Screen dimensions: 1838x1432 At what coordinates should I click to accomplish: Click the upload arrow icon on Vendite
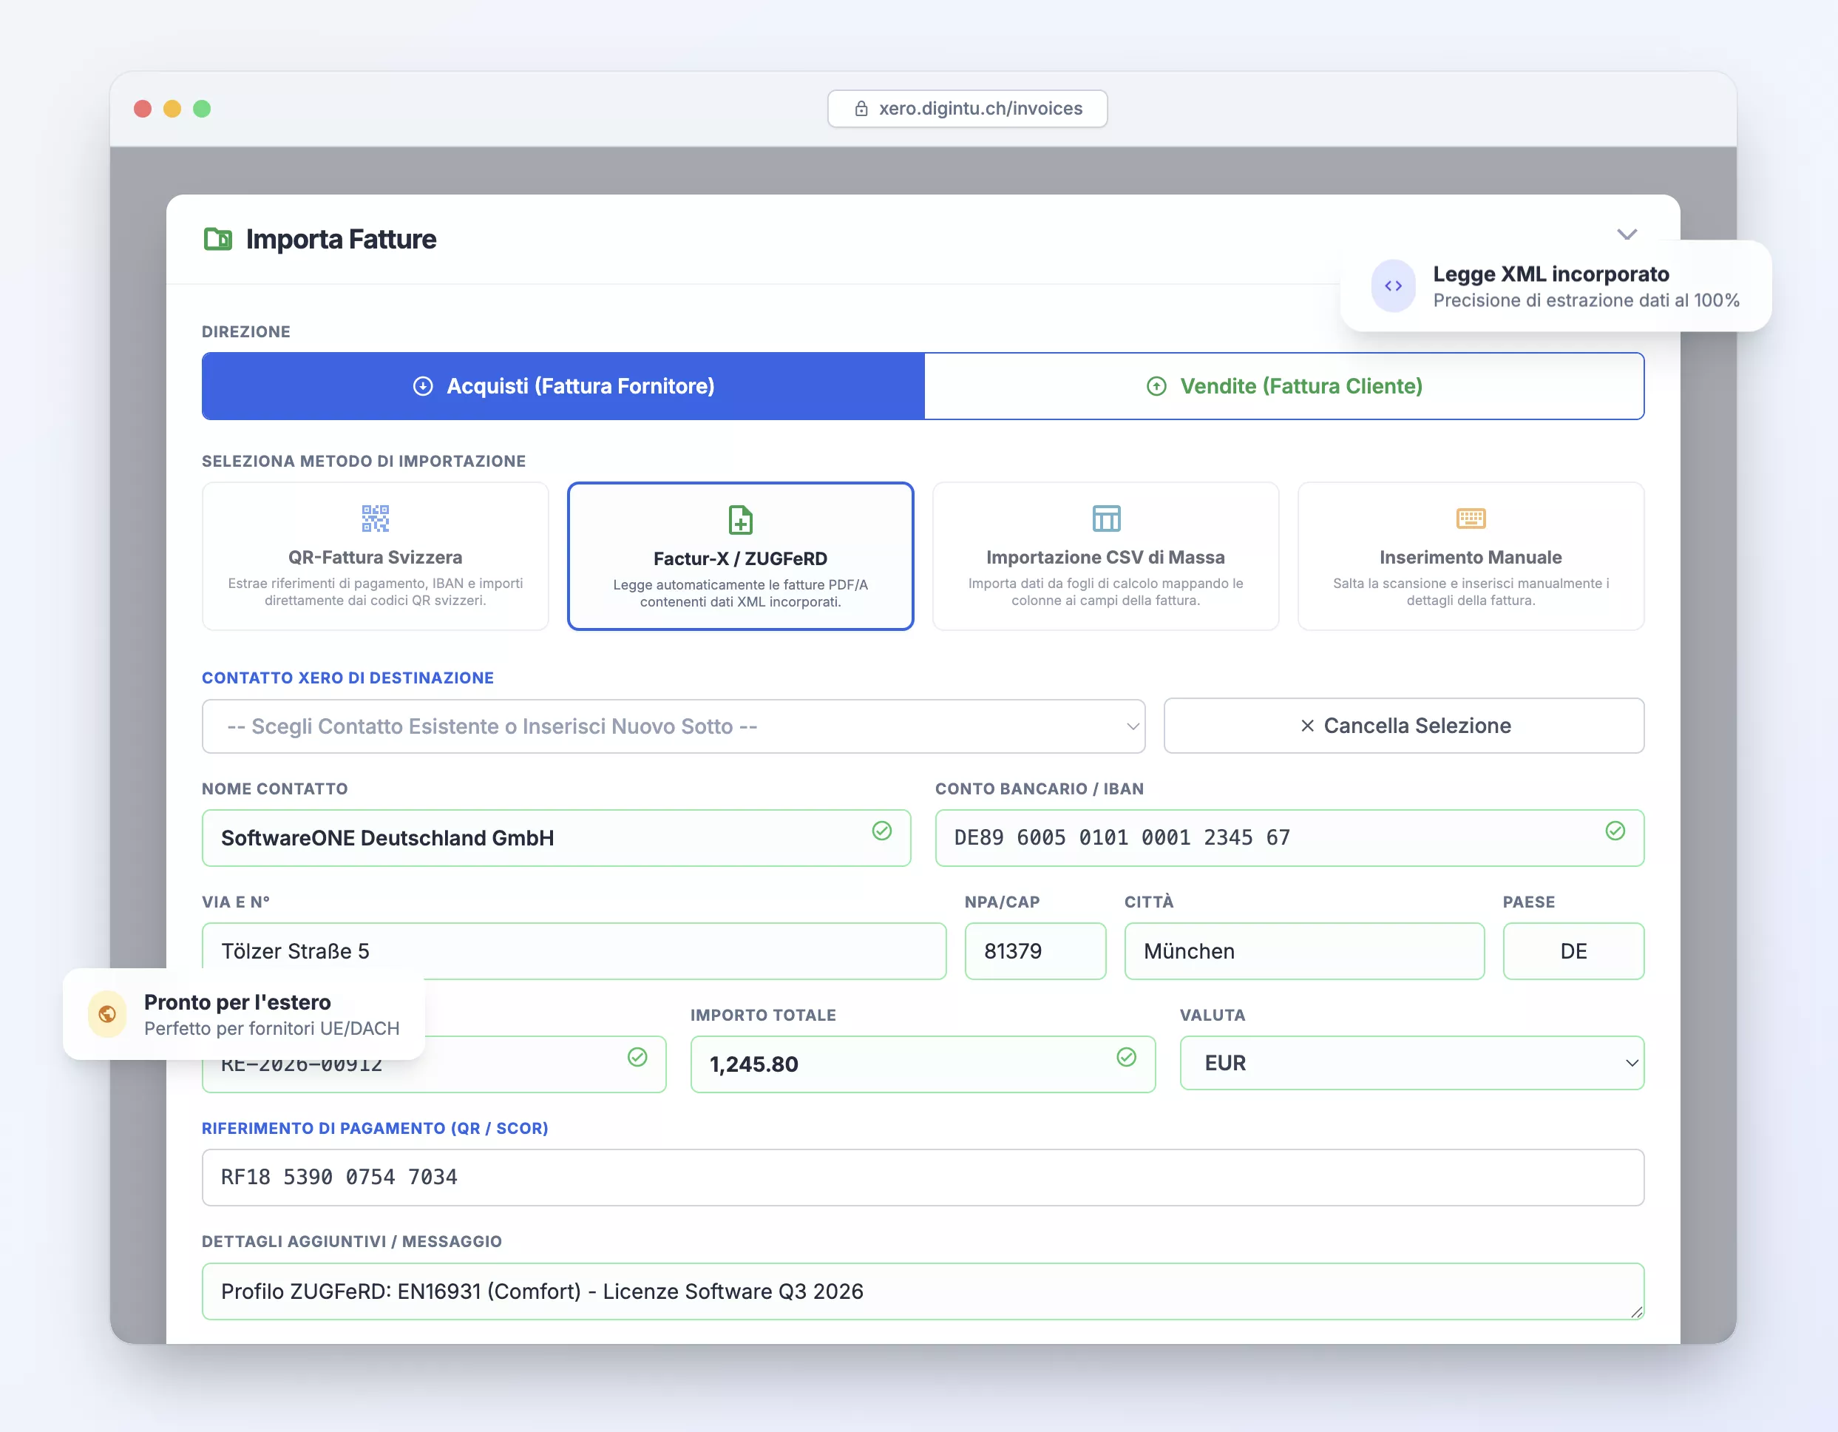[x=1156, y=386]
